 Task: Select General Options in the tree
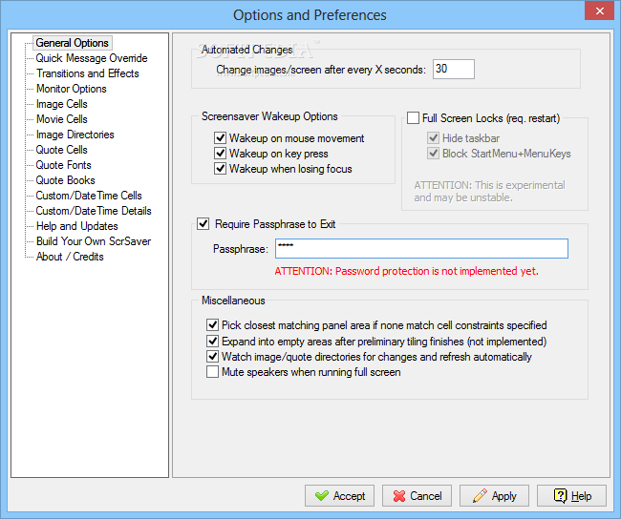(x=72, y=43)
